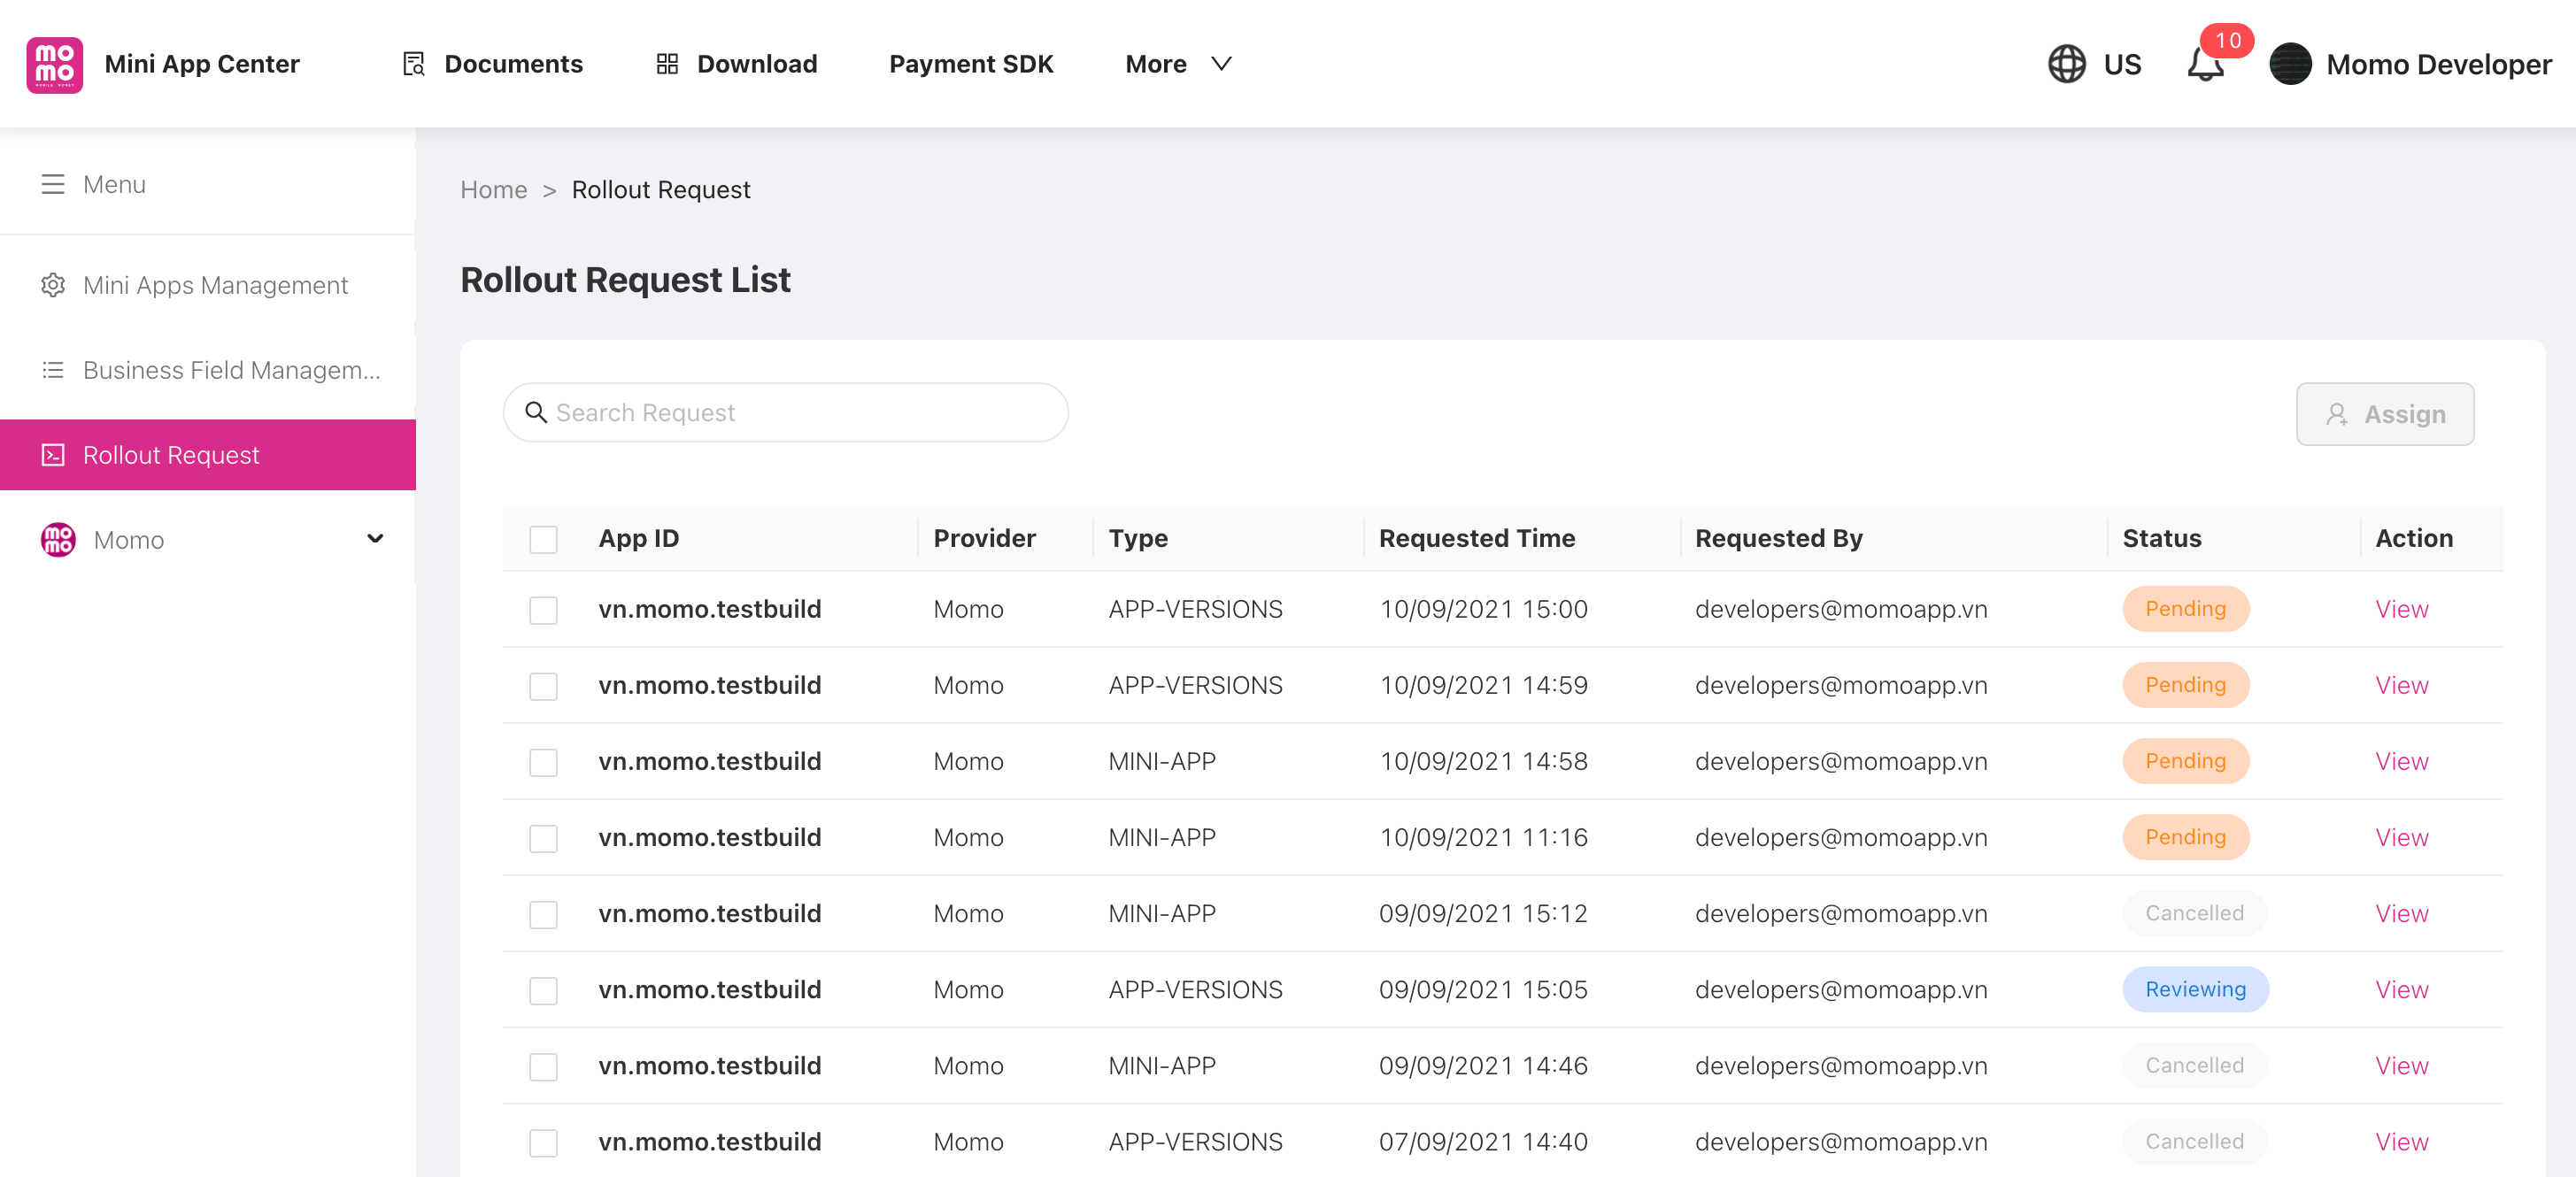Click Mini App Center title
Viewport: 2576px width, 1177px height.
(x=202, y=64)
